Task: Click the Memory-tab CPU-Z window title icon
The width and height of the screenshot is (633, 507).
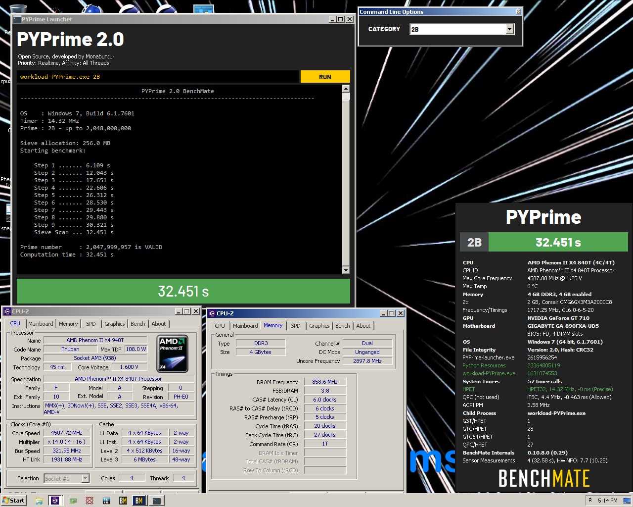Action: coord(212,313)
